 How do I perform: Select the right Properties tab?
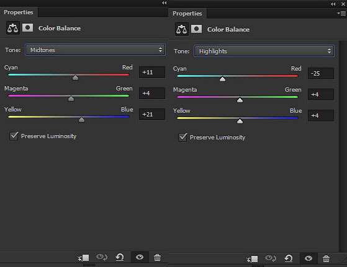(187, 14)
